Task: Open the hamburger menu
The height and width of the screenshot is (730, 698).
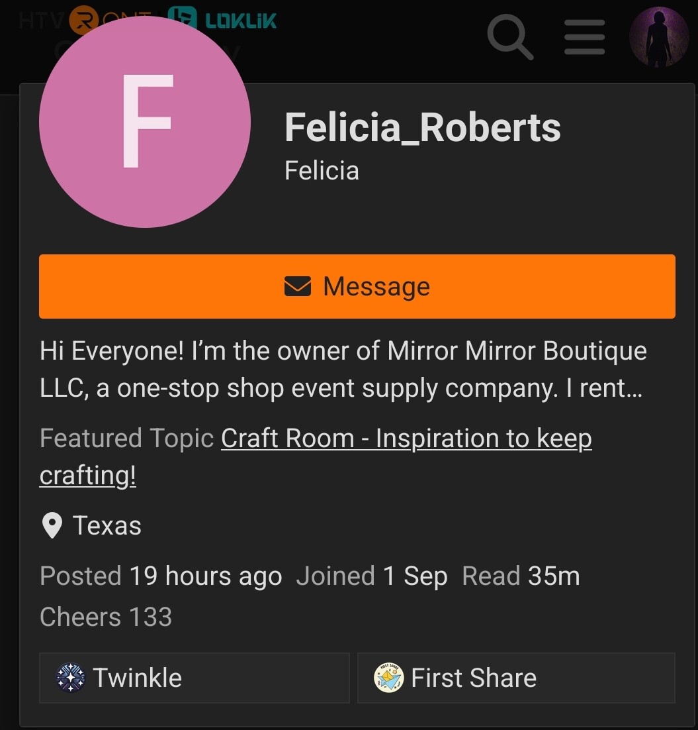Action: [x=584, y=37]
